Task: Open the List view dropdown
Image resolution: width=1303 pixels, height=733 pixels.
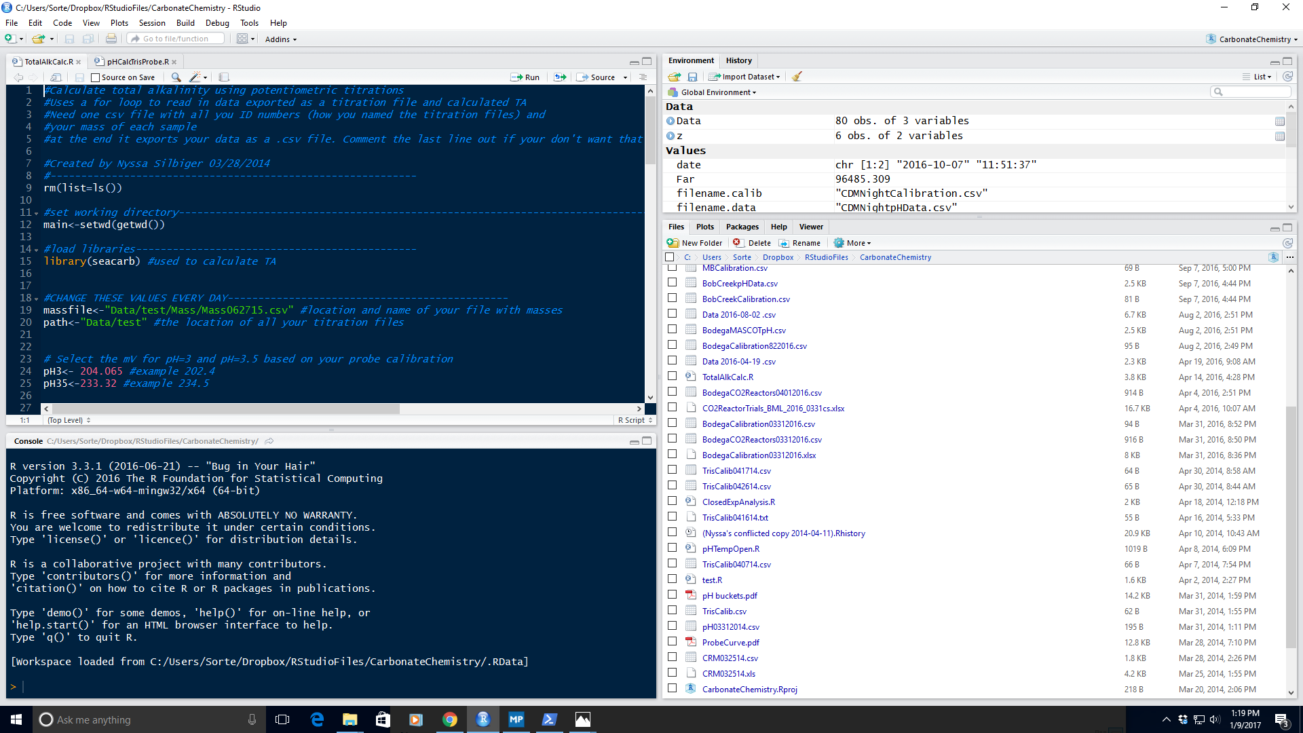Action: click(1258, 77)
